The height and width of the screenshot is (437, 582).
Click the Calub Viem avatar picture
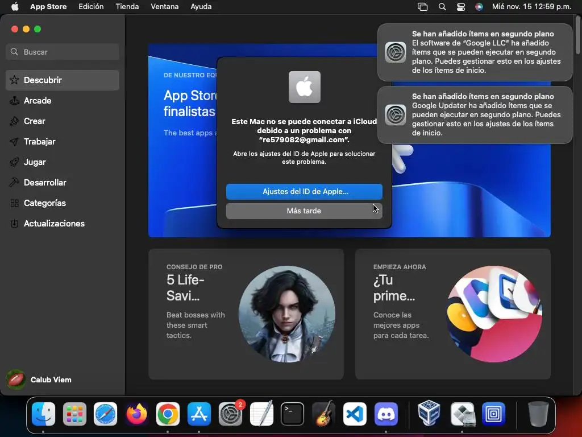tap(15, 380)
